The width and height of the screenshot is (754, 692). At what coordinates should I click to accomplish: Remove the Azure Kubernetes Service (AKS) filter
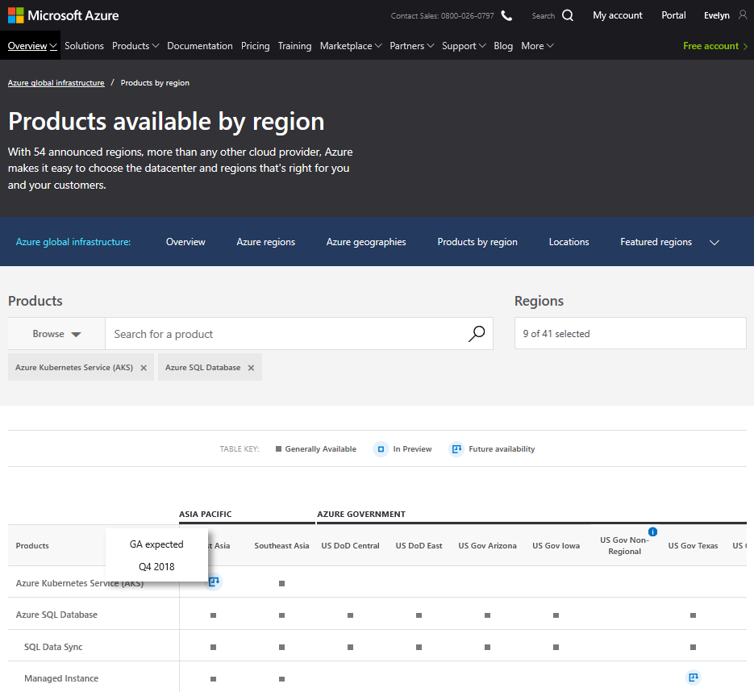144,368
